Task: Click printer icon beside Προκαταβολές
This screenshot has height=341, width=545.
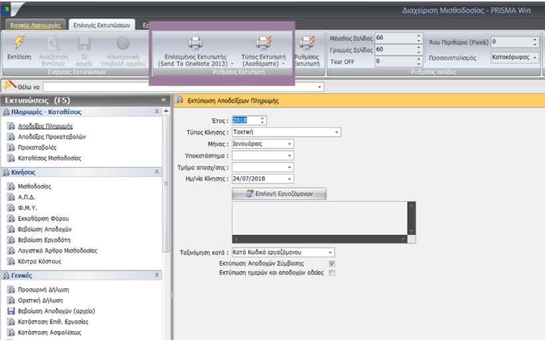Action: (11, 147)
